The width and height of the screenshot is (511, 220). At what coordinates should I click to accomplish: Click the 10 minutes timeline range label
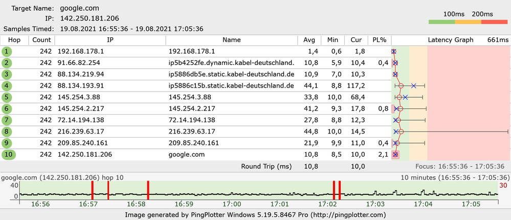[455, 178]
